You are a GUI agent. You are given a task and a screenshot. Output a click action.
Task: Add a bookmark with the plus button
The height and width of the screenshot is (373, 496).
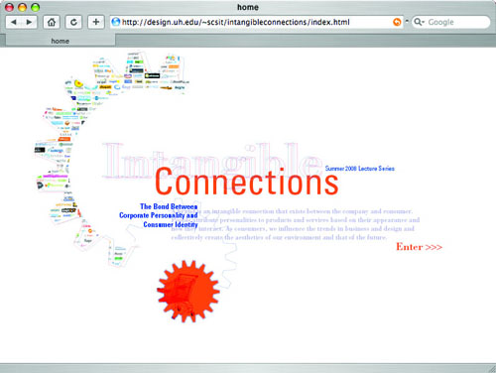96,22
